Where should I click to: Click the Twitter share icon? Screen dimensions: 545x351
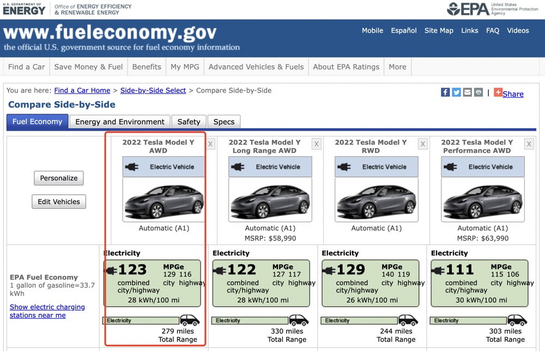coord(456,93)
